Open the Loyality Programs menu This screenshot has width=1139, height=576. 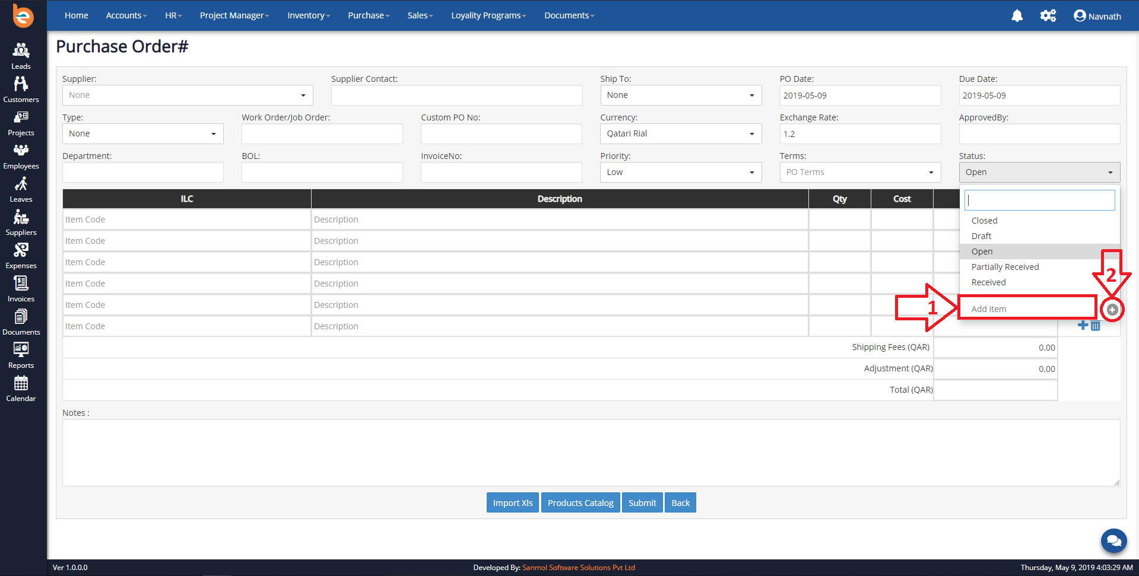(x=488, y=15)
